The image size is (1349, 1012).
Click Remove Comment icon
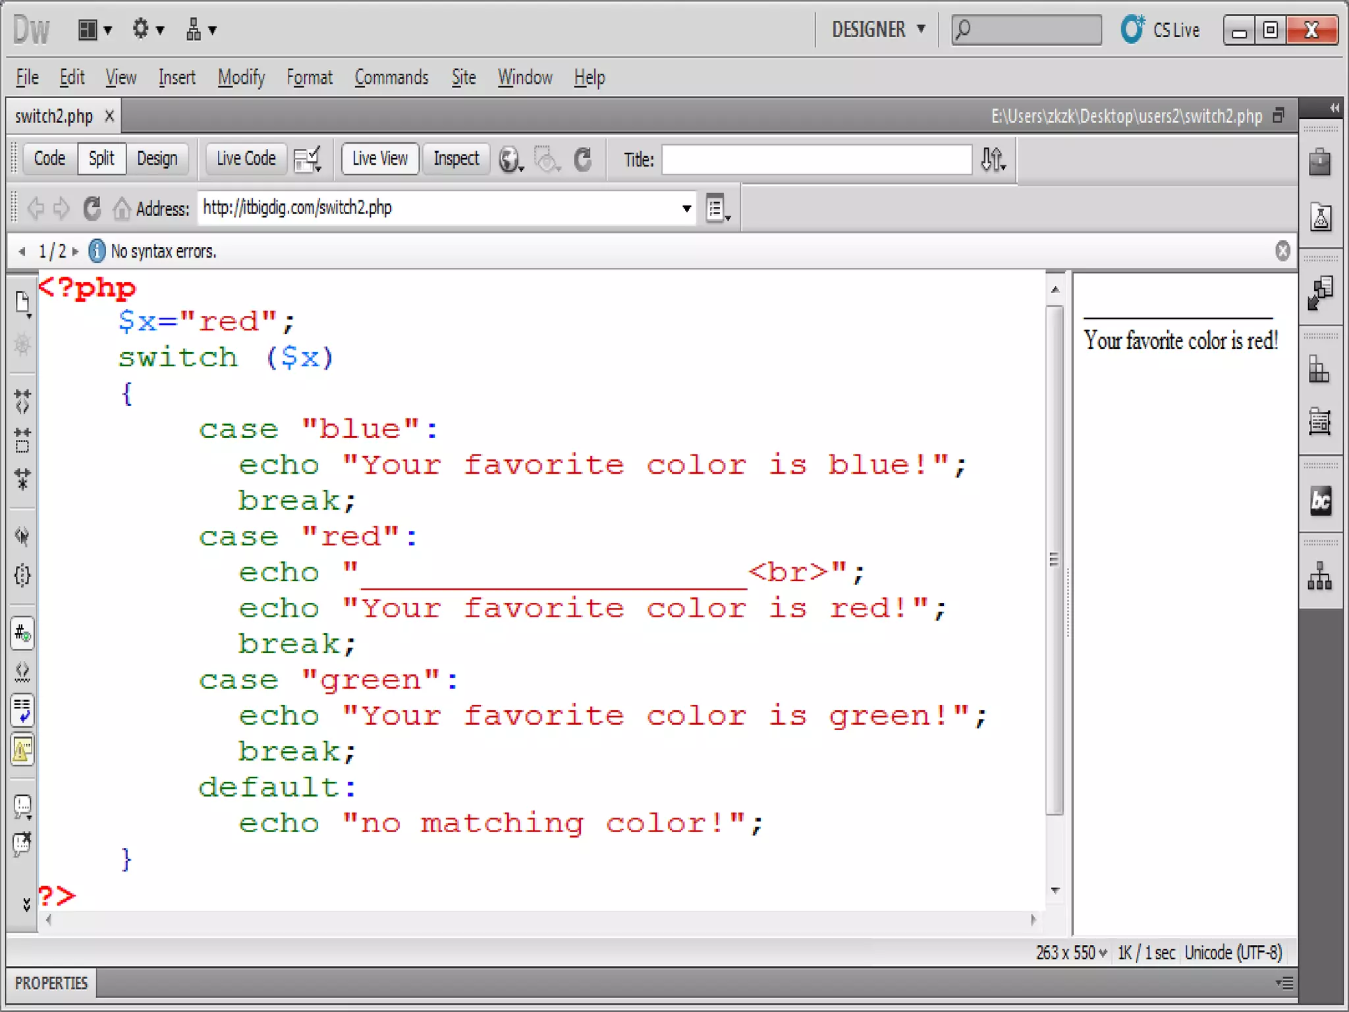pos(22,844)
